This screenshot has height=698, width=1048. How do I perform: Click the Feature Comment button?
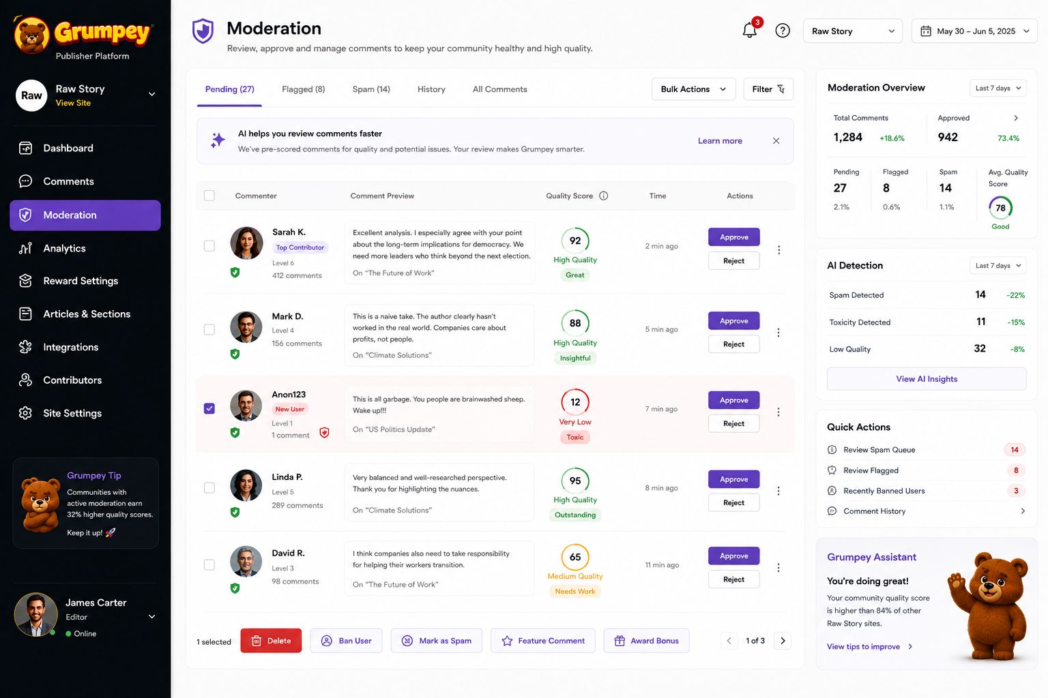click(543, 641)
